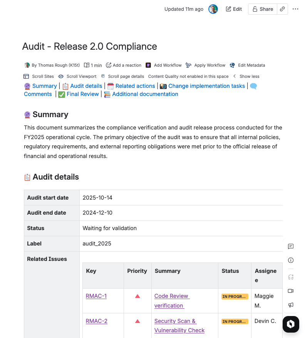Open the comments panel from right sidebar
305x338 pixels.
point(291,246)
